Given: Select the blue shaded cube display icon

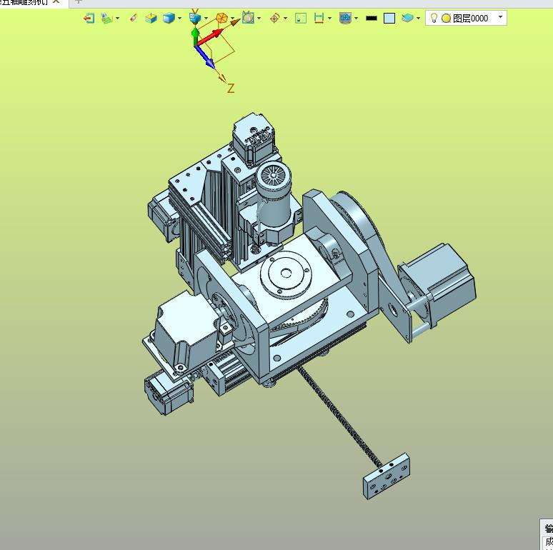Looking at the screenshot, I should click(x=169, y=18).
